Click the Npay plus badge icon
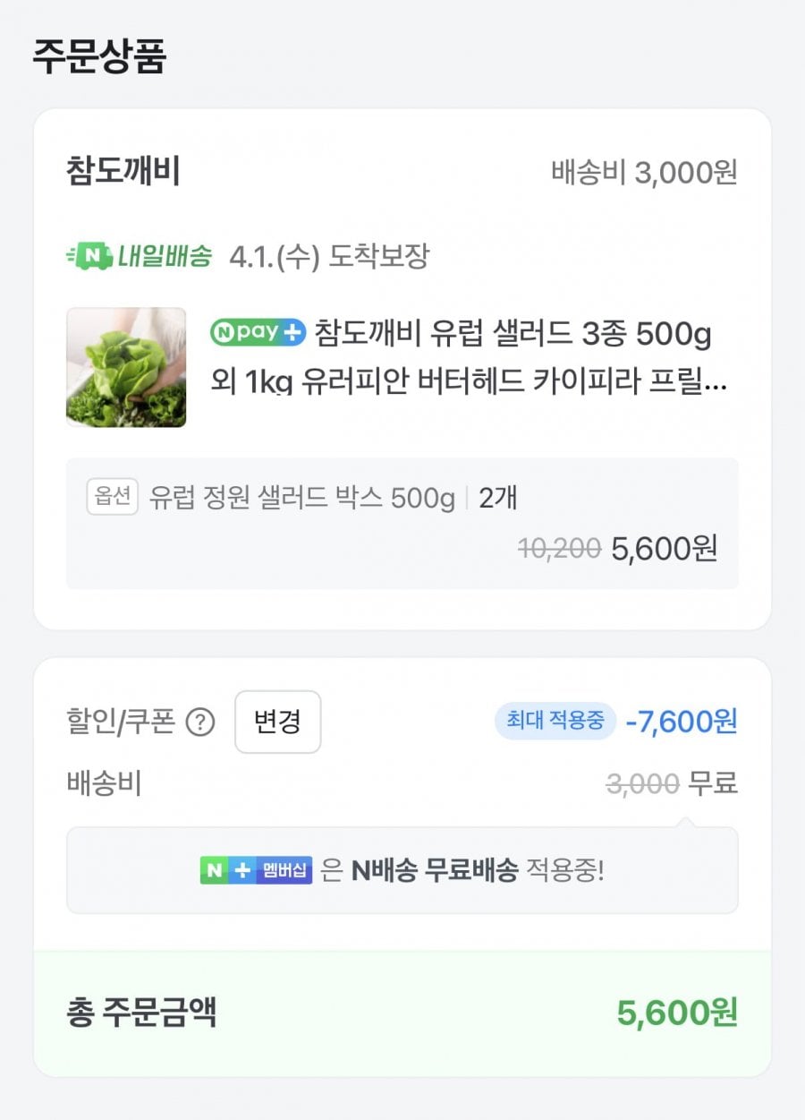 pyautogui.click(x=258, y=333)
